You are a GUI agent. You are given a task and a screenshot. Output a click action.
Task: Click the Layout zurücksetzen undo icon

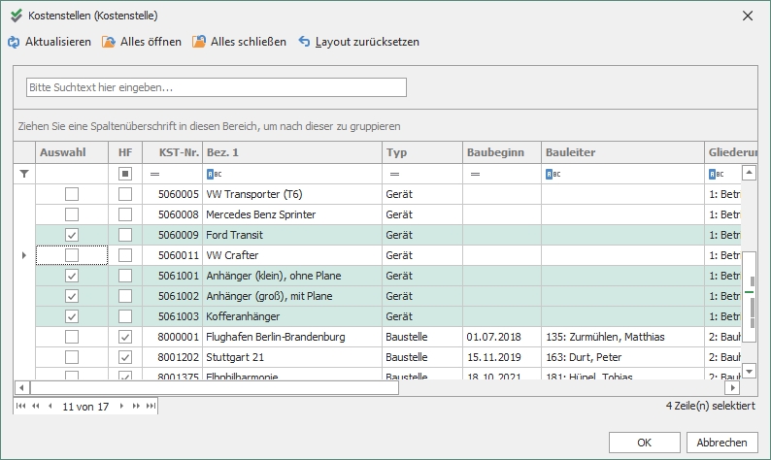pyautogui.click(x=305, y=43)
